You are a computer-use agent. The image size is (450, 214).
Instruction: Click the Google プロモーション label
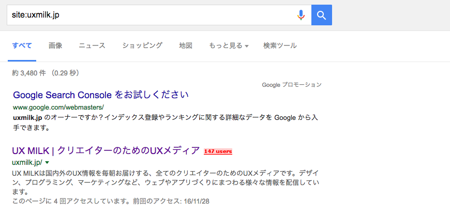pyautogui.click(x=292, y=85)
